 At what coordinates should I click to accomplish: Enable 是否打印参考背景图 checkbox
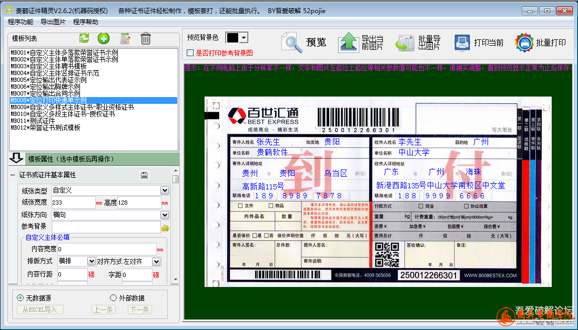coord(190,53)
